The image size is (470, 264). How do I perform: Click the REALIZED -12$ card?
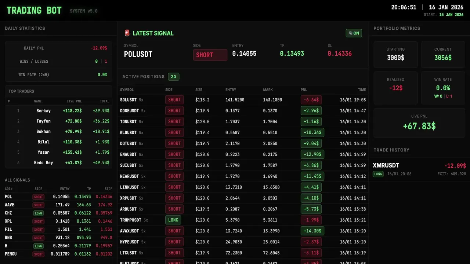click(395, 88)
